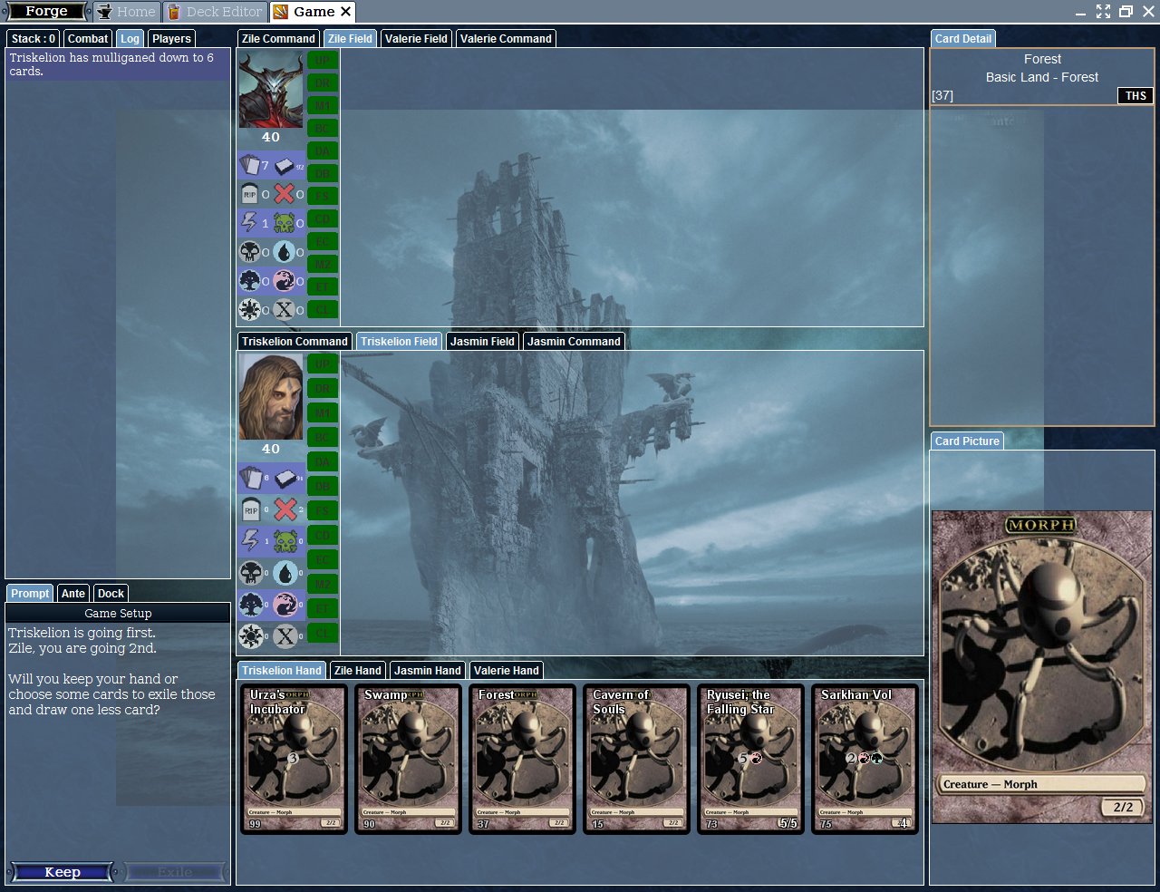Open Zile's graveyard tombstone icon
The width and height of the screenshot is (1160, 892).
(x=249, y=194)
